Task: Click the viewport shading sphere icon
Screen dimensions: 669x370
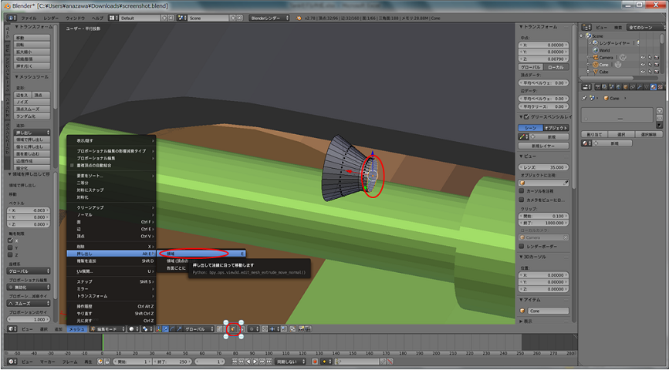Action: click(x=131, y=328)
